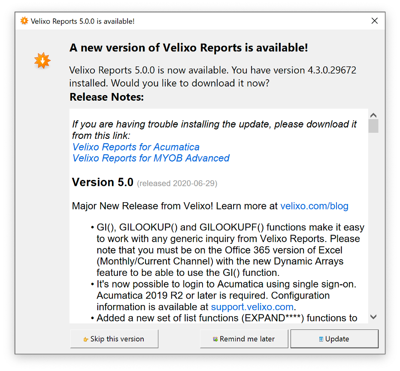Viewport: 400px width, 371px height.
Task: Open Velixo Reports for Acumatica link
Action: (136, 147)
